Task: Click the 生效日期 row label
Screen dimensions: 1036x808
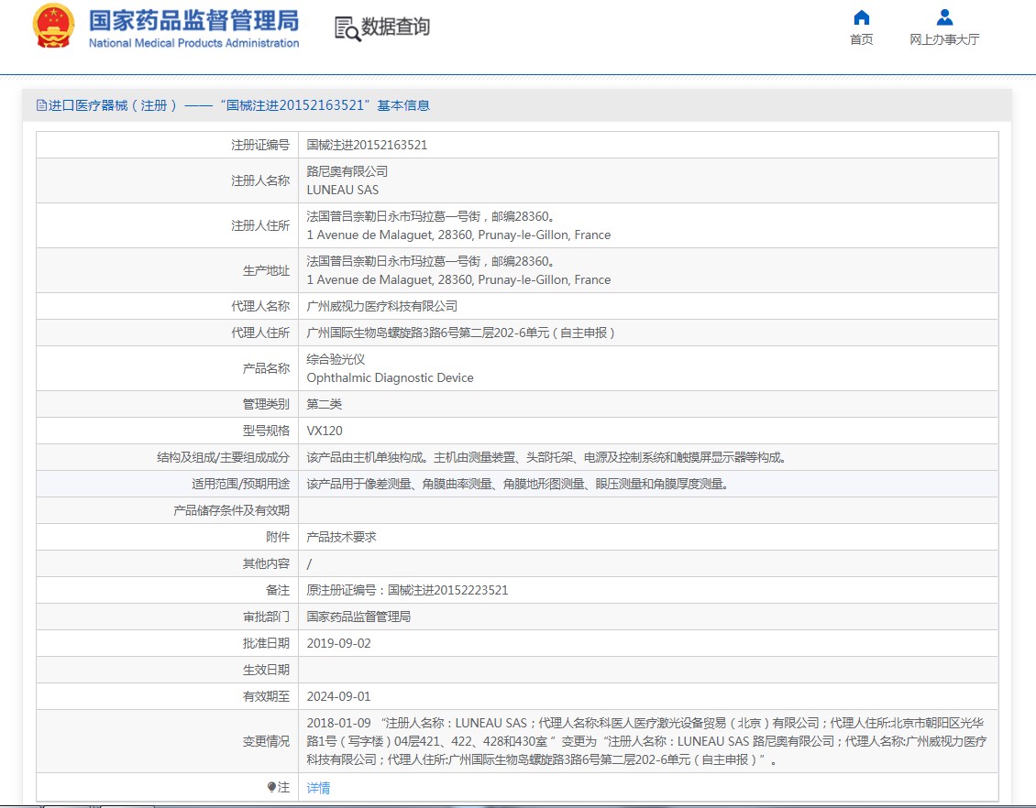Action: pyautogui.click(x=266, y=670)
